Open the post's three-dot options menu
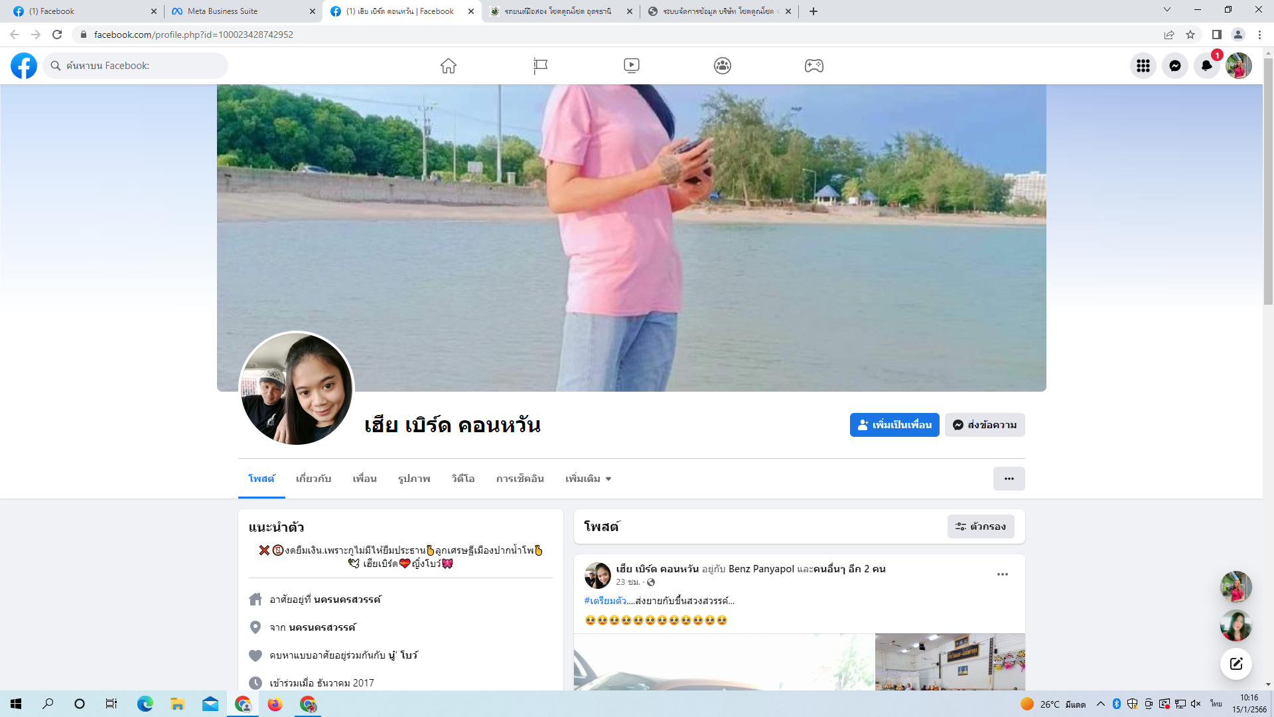1274x717 pixels. (x=1002, y=574)
